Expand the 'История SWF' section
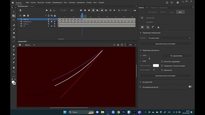Image resolution: width=205 pixels, height=115 pixels. tap(140, 82)
